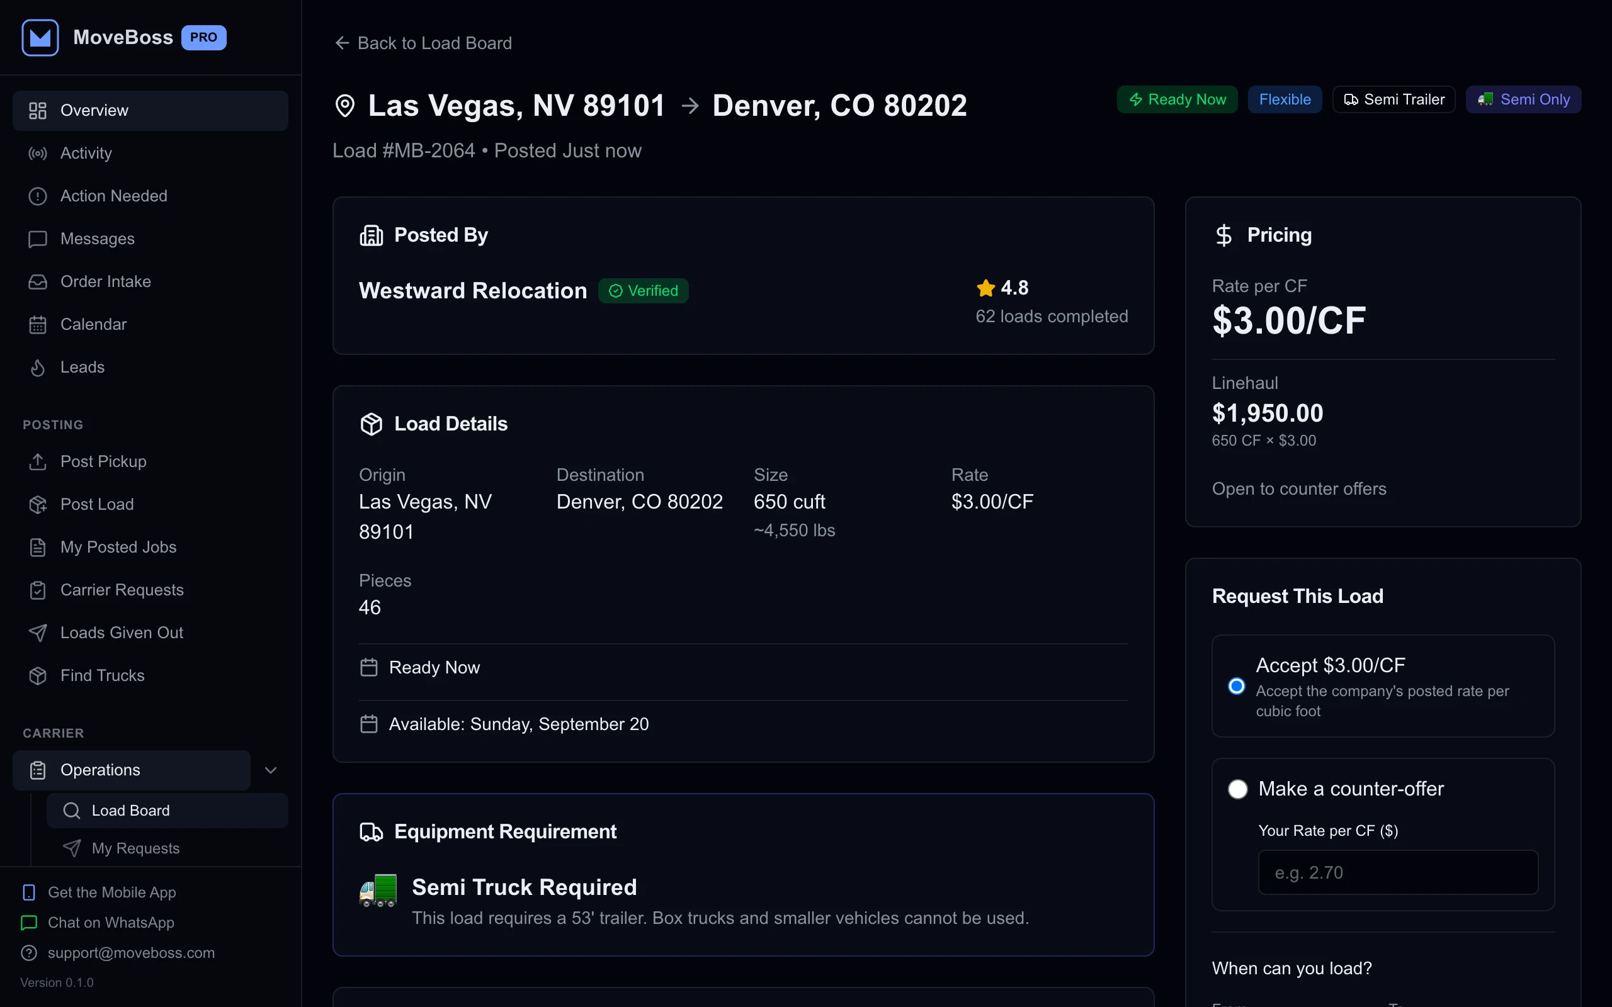The image size is (1612, 1007).
Task: Click the Post Load package icon
Action: coord(38,504)
